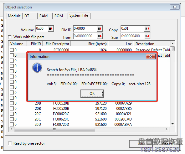Click the Volume input field with 0x00
185x154 pixels.
[x=42, y=28]
